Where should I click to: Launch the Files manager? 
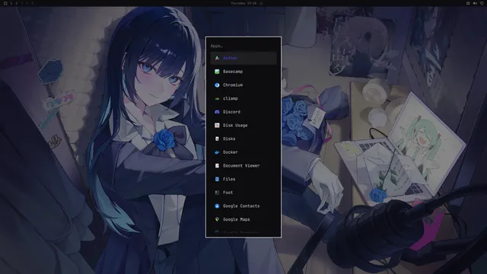[x=243, y=180]
